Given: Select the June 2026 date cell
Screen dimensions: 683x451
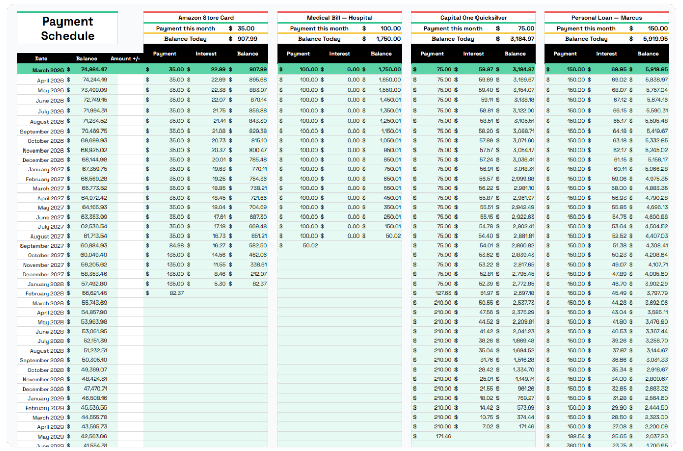Looking at the screenshot, I should (50, 101).
